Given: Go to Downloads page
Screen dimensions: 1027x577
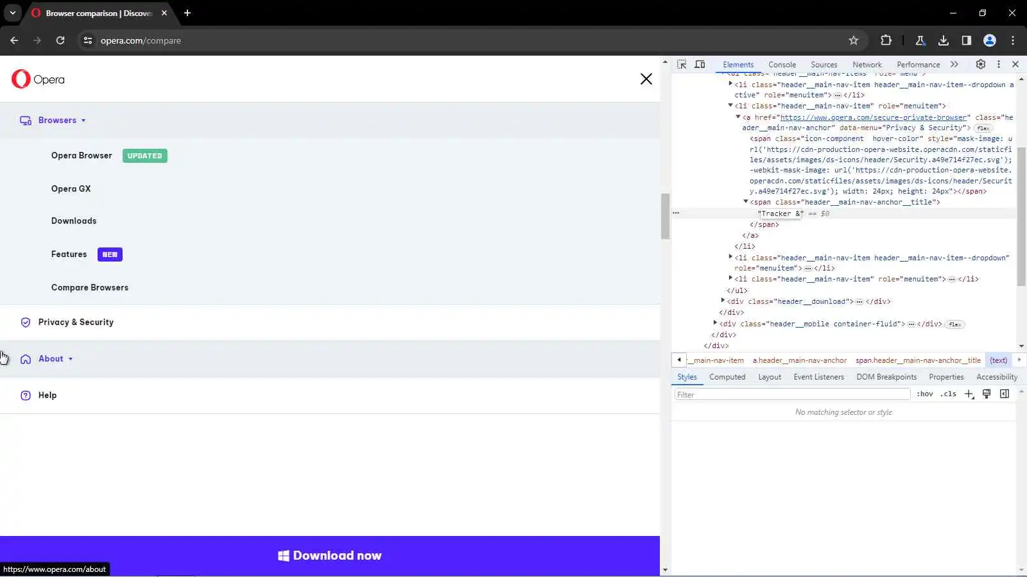Looking at the screenshot, I should [x=74, y=221].
